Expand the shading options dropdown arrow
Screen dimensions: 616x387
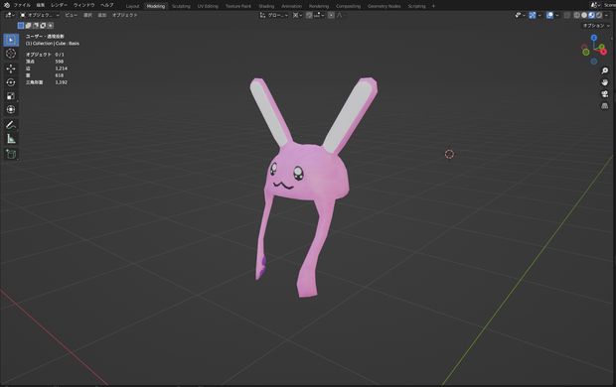[x=607, y=15]
